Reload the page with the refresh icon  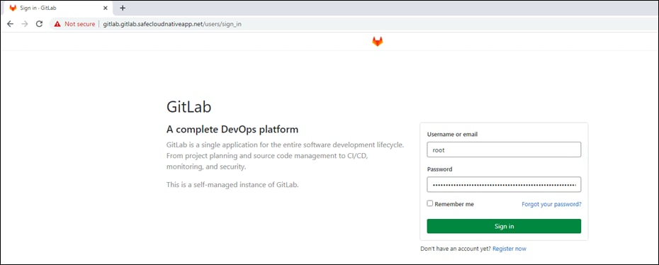(39, 24)
